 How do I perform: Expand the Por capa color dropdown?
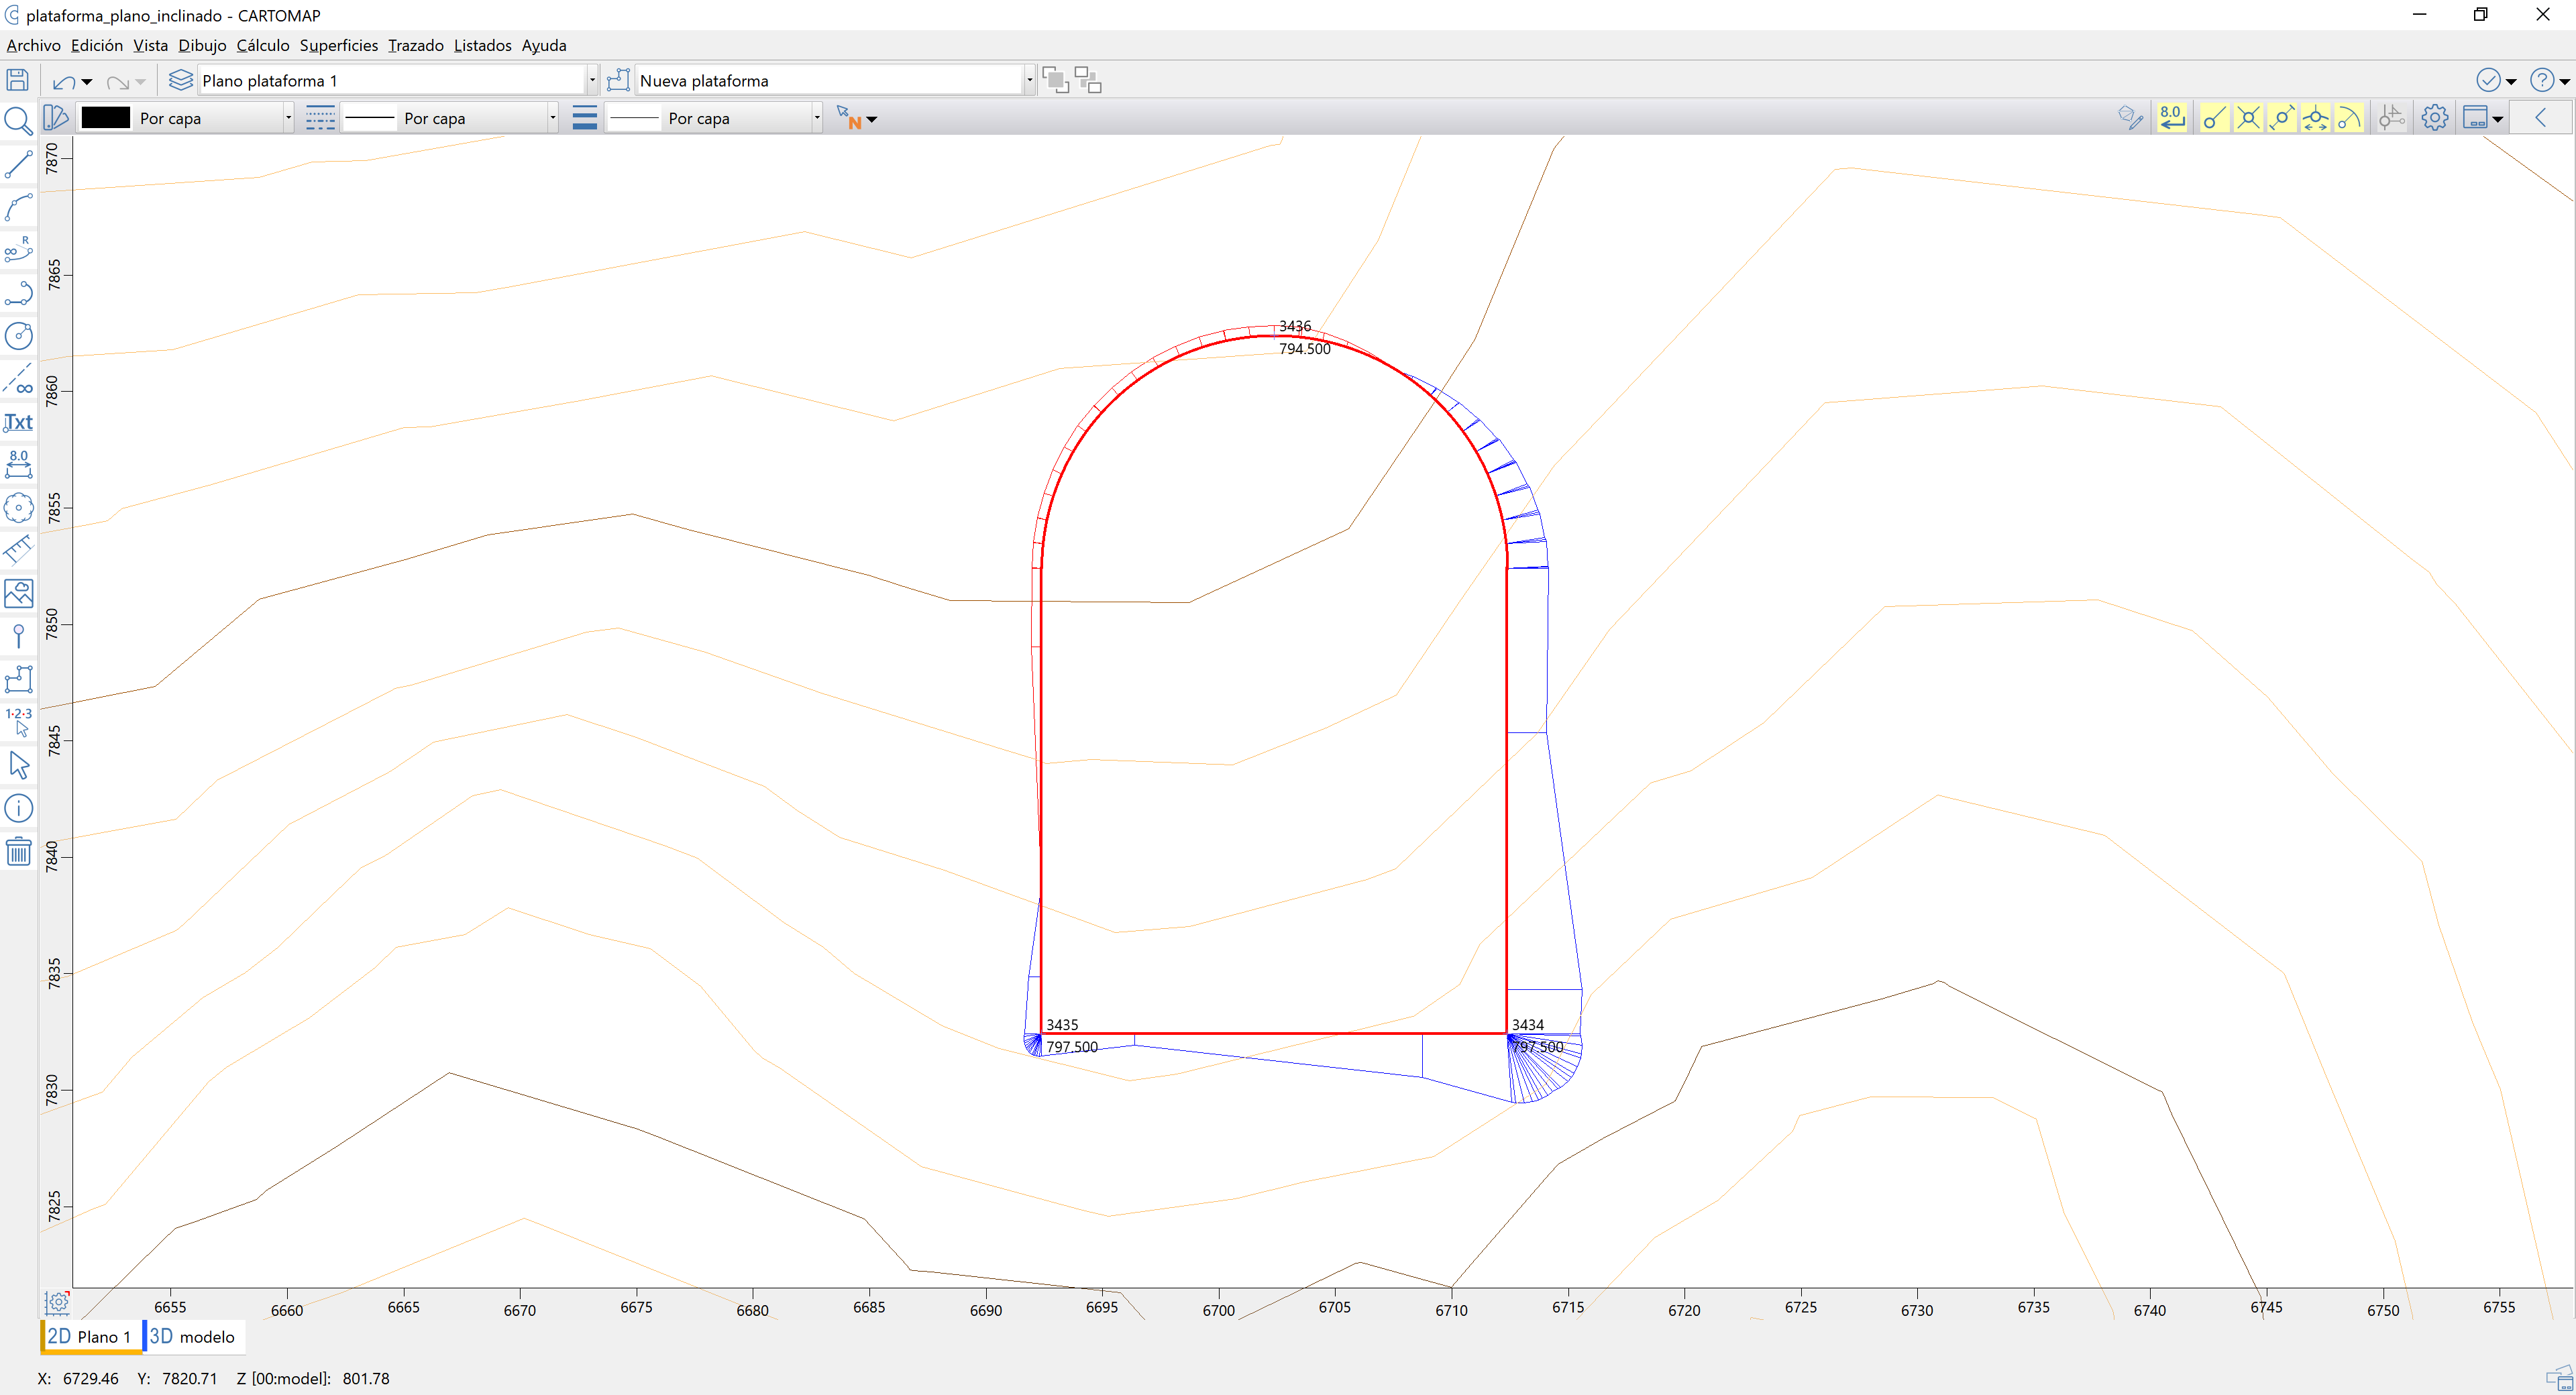pos(288,117)
